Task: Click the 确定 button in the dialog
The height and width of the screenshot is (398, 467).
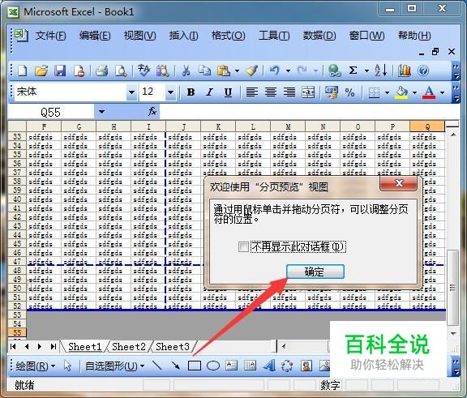Action: click(315, 272)
